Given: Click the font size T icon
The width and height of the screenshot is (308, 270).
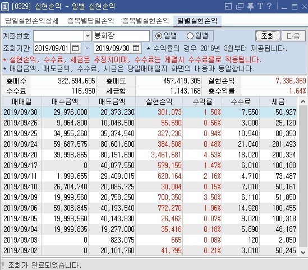Looking at the screenshot, I should [260, 6].
